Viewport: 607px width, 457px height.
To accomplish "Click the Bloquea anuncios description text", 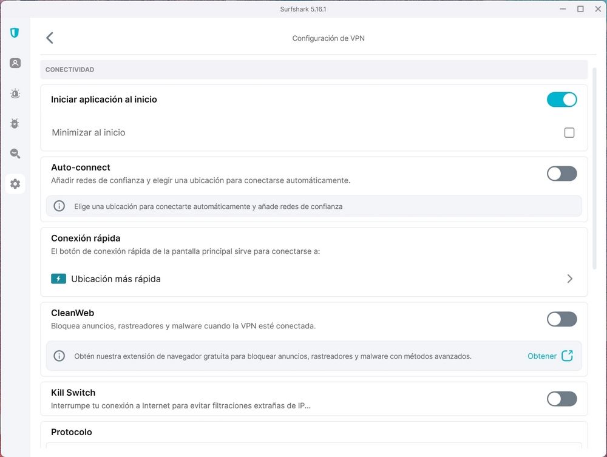I will tap(183, 326).
